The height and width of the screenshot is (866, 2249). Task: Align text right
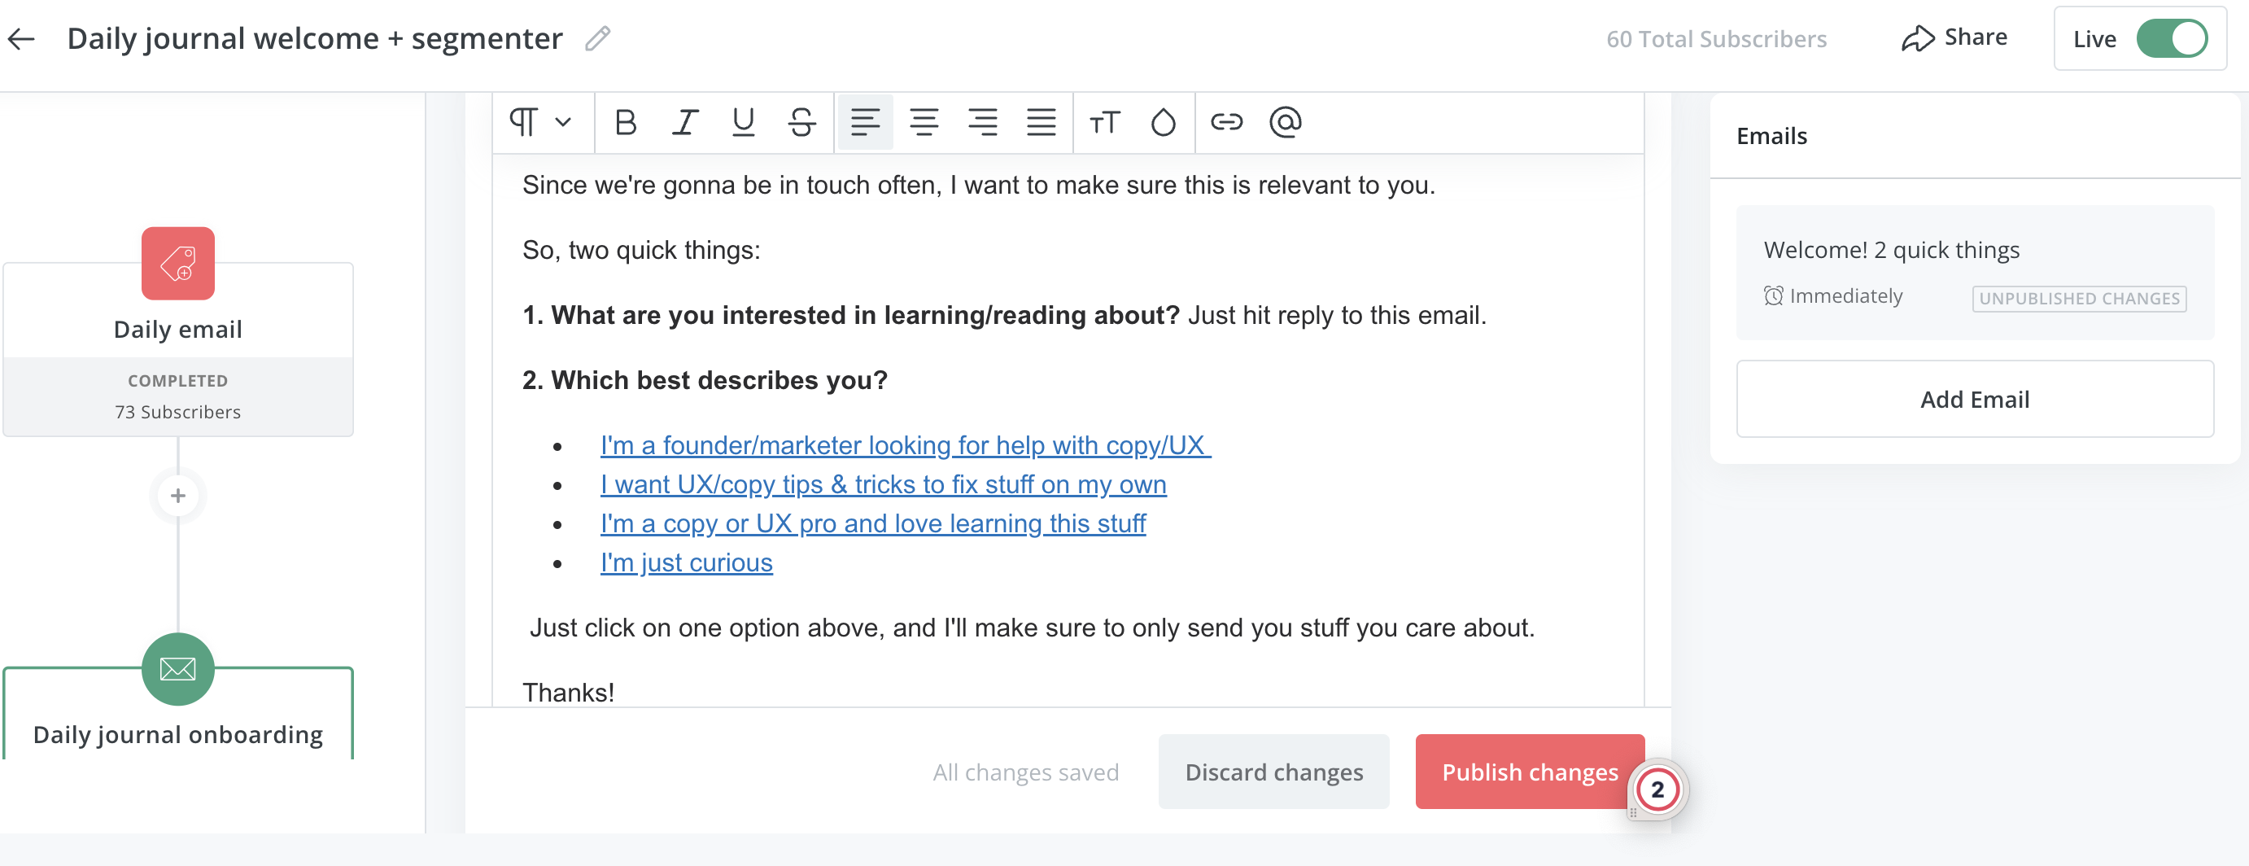click(x=982, y=122)
